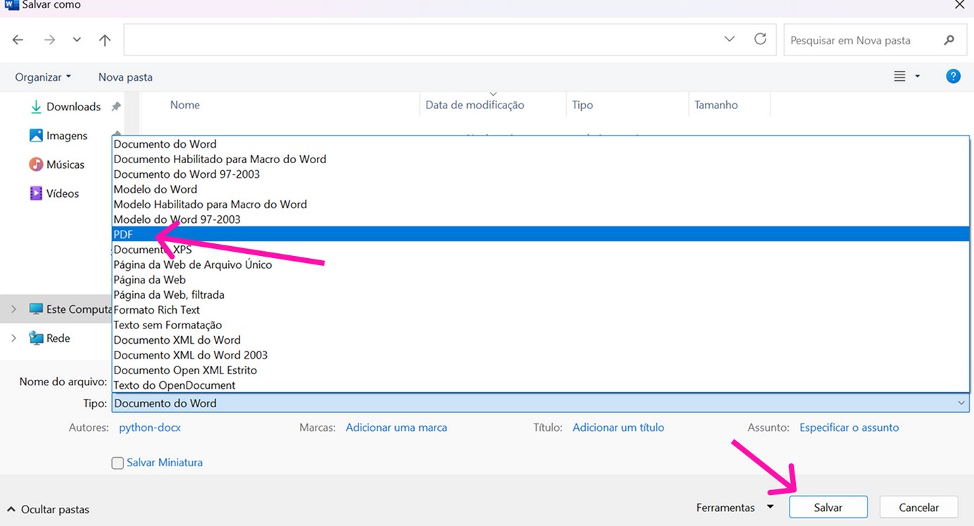Open recent locations chevron beside forward arrow
The image size is (974, 526).
tap(77, 40)
